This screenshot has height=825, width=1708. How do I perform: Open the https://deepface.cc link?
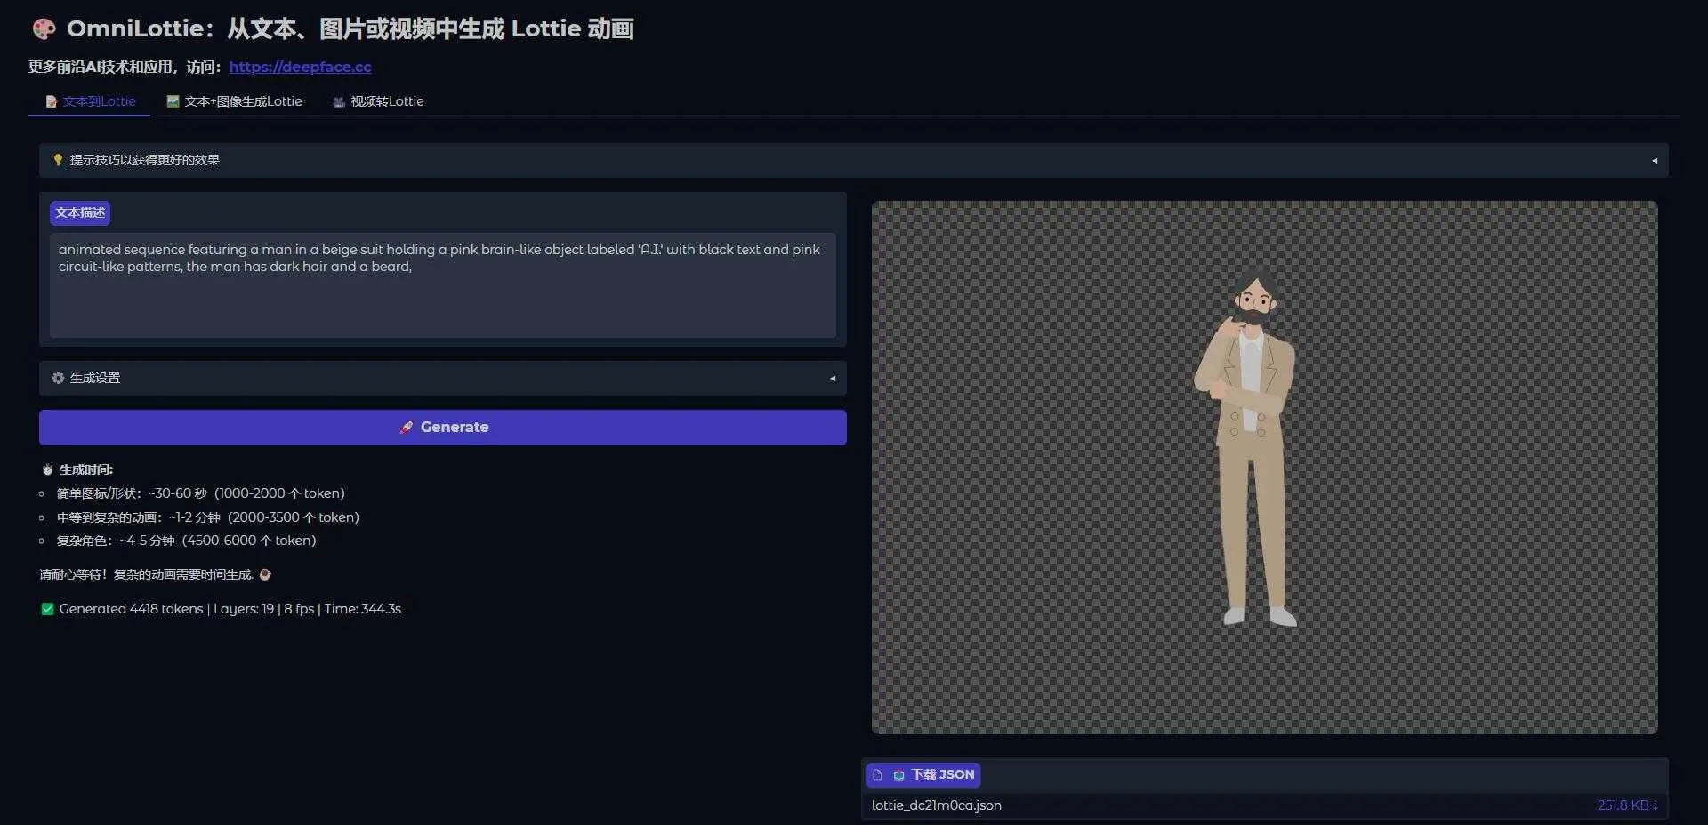(300, 67)
